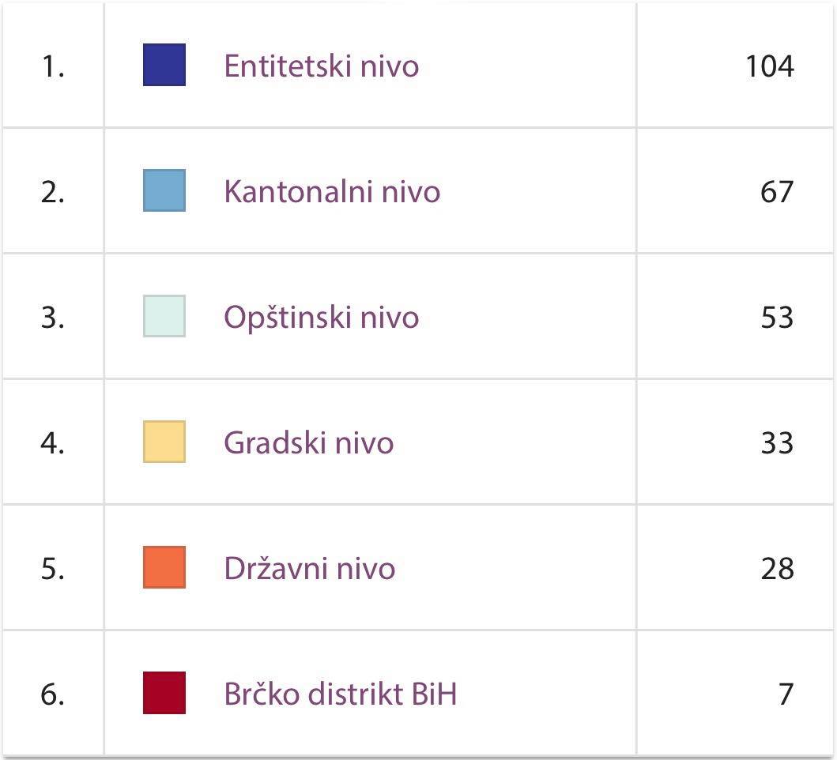Open the Državni nivo link
Viewport: 837px width, 760px height.
click(309, 568)
